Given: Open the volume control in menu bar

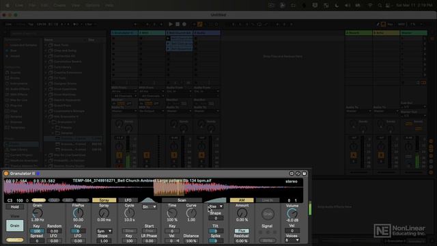Looking at the screenshot, I should 348,5.
